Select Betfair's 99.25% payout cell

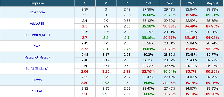tap(212, 72)
